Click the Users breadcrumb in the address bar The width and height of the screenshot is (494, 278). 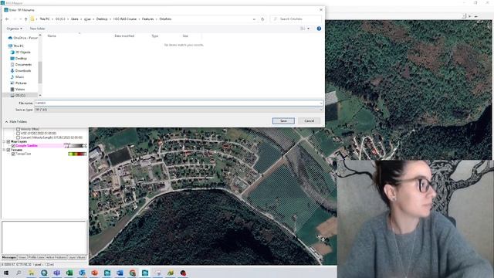coord(75,19)
